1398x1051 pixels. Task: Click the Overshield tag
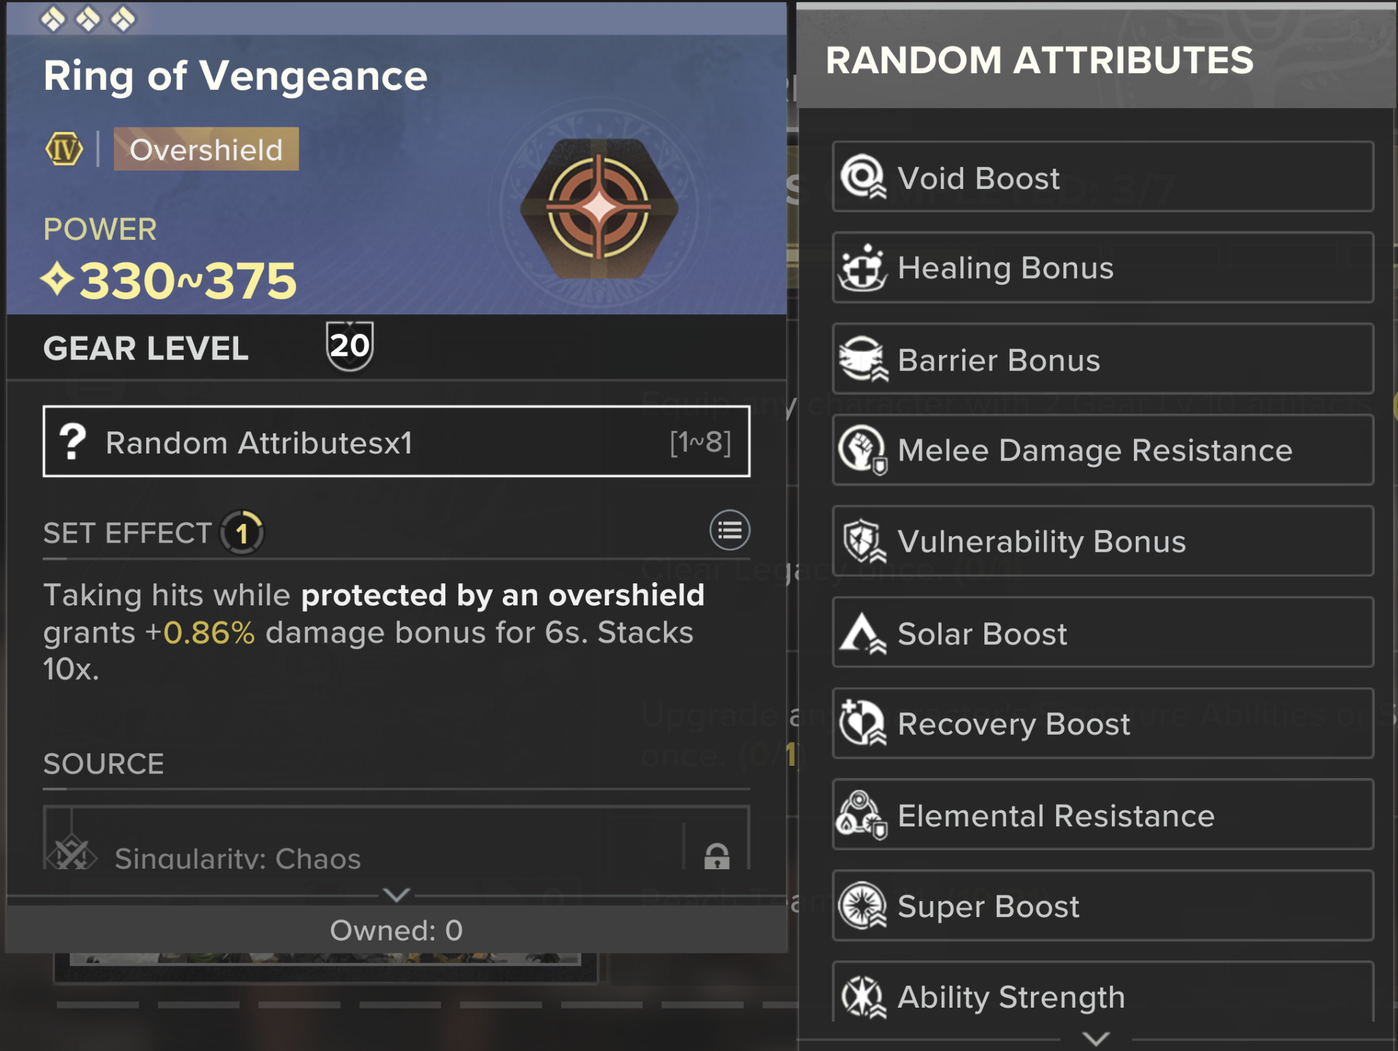coord(206,149)
